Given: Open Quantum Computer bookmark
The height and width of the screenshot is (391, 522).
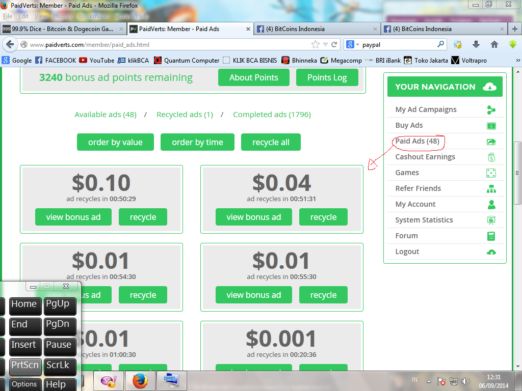Looking at the screenshot, I should click(x=187, y=60).
